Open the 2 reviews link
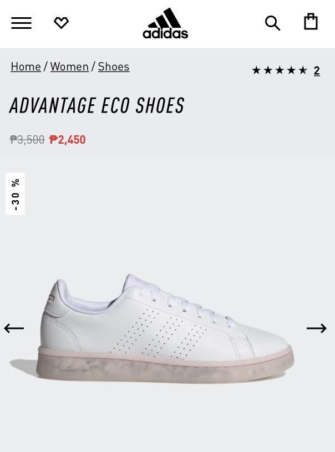 coord(317,70)
